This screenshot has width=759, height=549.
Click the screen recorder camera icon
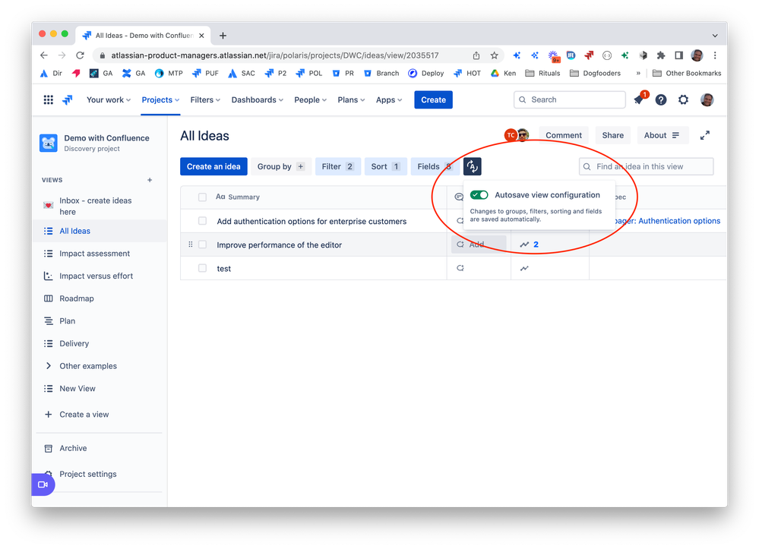tap(43, 484)
